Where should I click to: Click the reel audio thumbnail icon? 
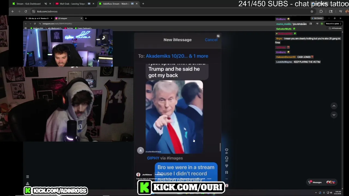[x=227, y=186]
